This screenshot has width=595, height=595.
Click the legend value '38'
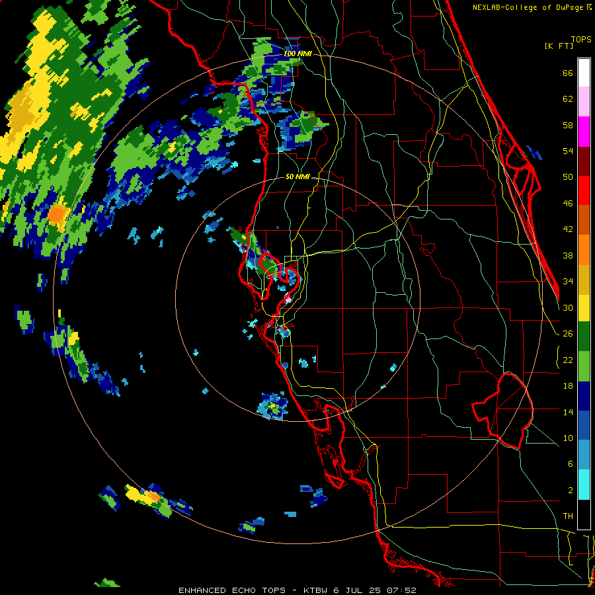pos(568,255)
